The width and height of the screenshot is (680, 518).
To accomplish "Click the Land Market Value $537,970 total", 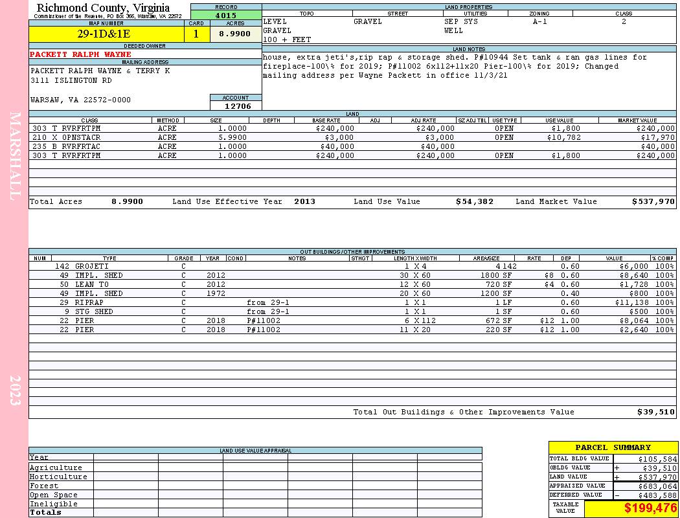I will coord(653,201).
